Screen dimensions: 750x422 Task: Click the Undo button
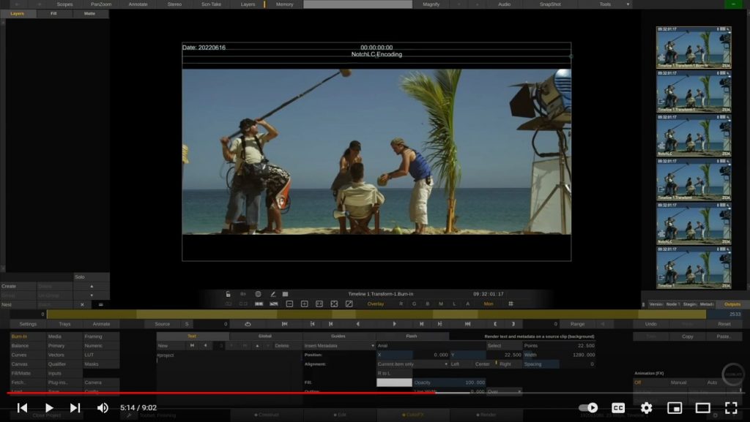point(650,324)
